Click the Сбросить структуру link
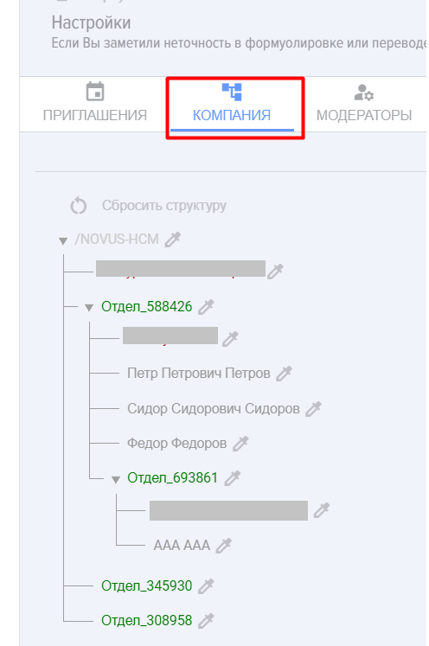The width and height of the screenshot is (429, 646). (x=164, y=206)
